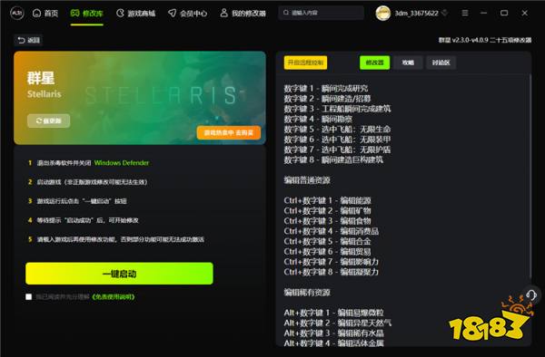Open the 修改库 trainer library tab

[x=86, y=14]
